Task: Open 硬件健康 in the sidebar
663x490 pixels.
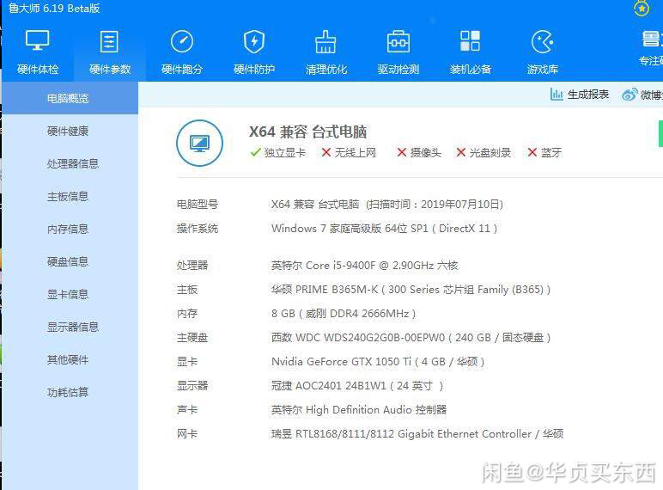Action: click(x=68, y=132)
